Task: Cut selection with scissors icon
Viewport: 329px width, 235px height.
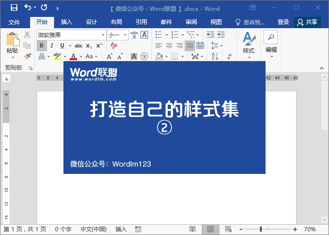Action: point(27,35)
